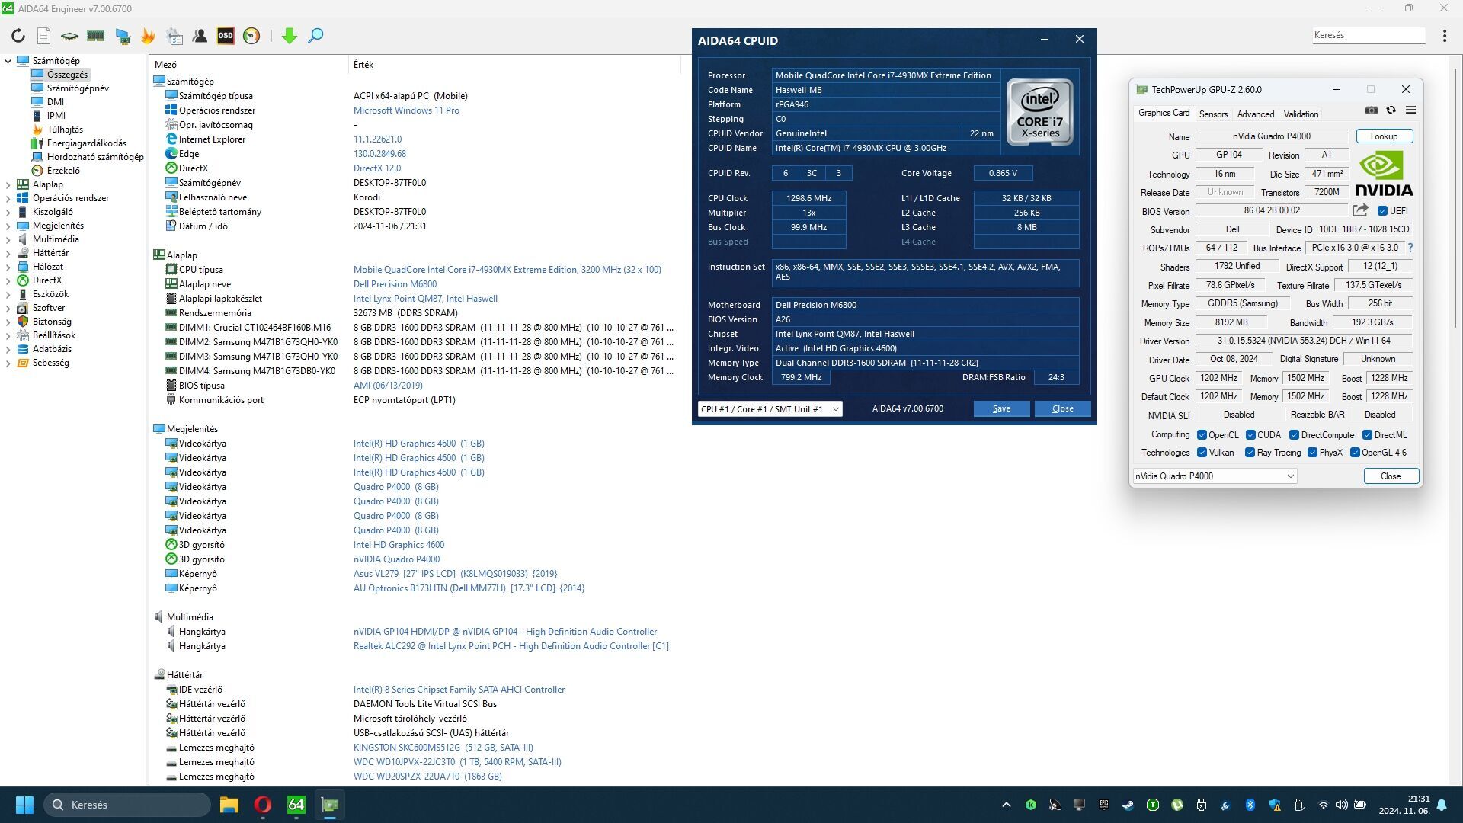Open the three-dot menu in AIDA64
The image size is (1463, 823).
pyautogui.click(x=1445, y=36)
